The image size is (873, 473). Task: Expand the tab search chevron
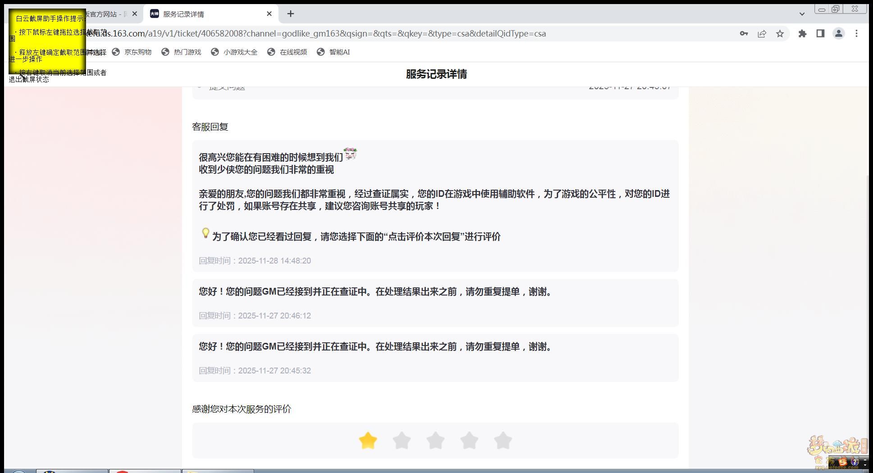tap(802, 14)
